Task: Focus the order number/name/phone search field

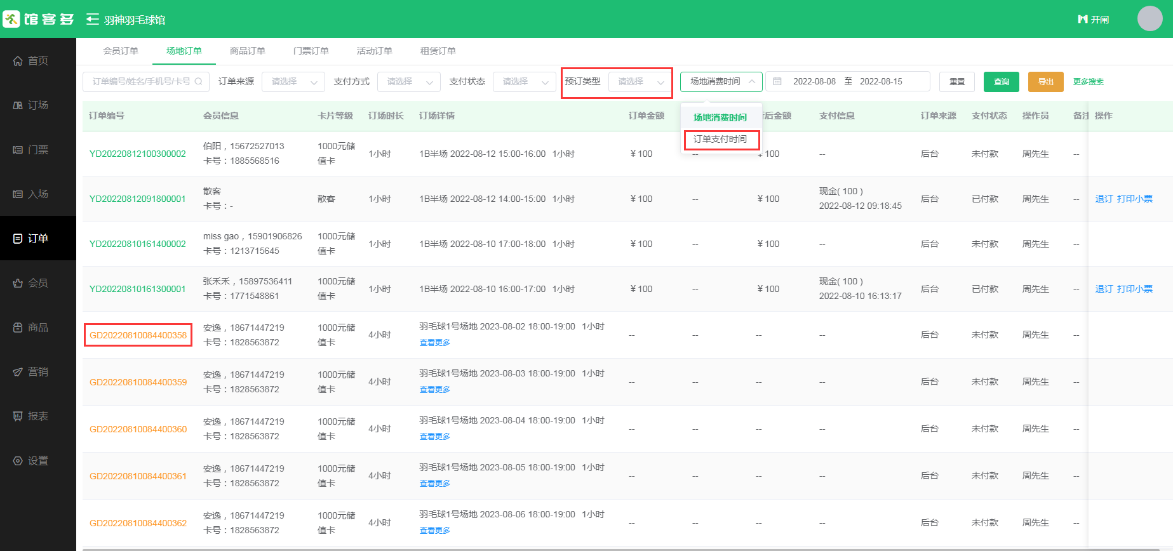Action: [146, 81]
